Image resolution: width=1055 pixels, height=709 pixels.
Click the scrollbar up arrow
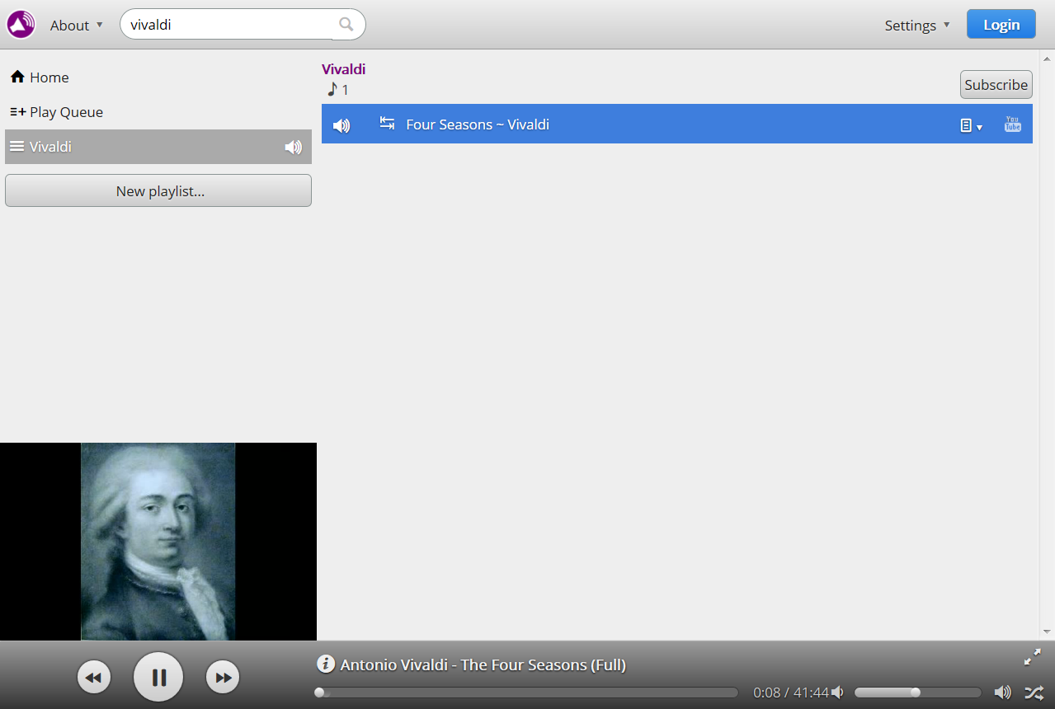pyautogui.click(x=1047, y=59)
